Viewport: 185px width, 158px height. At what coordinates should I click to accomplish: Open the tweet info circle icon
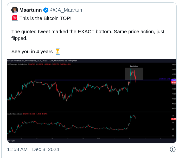pyautogui.click(x=173, y=149)
